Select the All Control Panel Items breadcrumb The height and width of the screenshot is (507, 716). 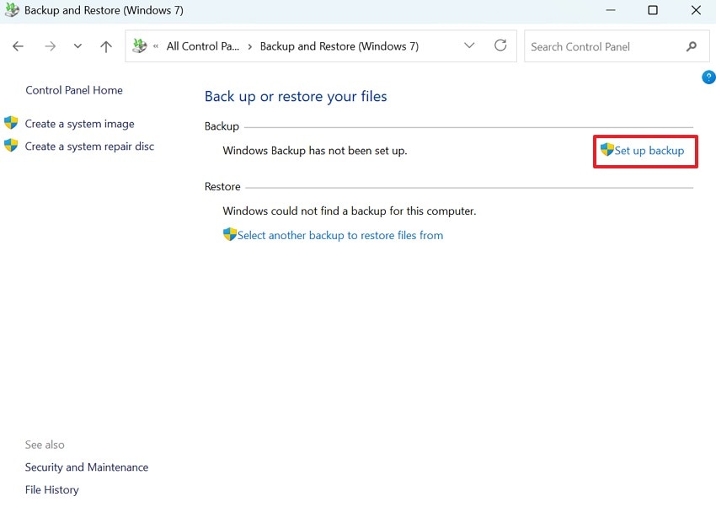pyautogui.click(x=203, y=46)
